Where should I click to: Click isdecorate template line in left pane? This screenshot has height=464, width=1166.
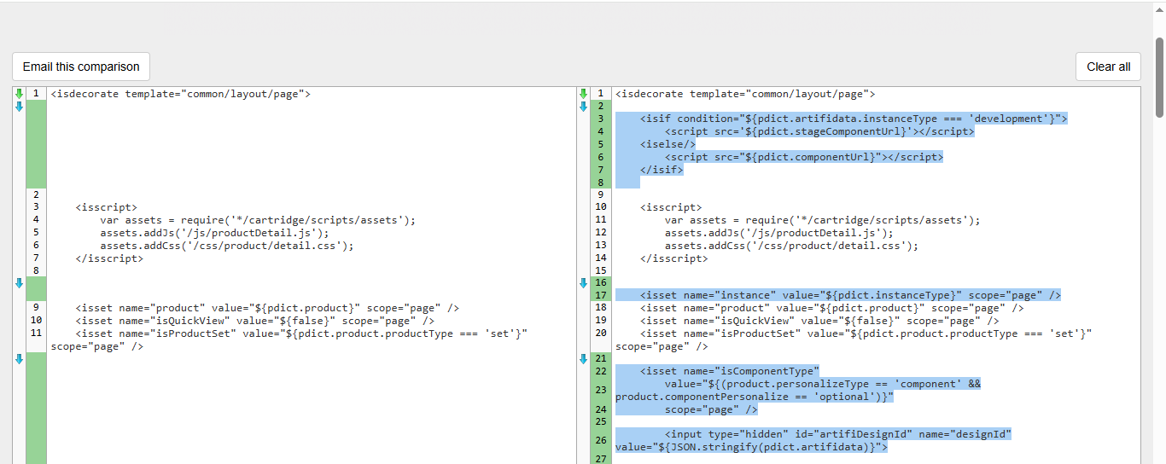pos(180,94)
